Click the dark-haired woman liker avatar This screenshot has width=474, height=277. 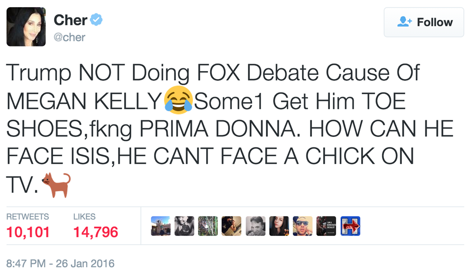[279, 226]
